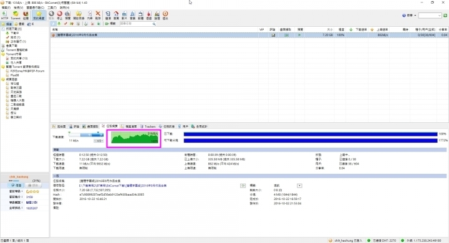Click the house home page toolbar icon
This screenshot has height=243, width=449.
coord(116,15)
